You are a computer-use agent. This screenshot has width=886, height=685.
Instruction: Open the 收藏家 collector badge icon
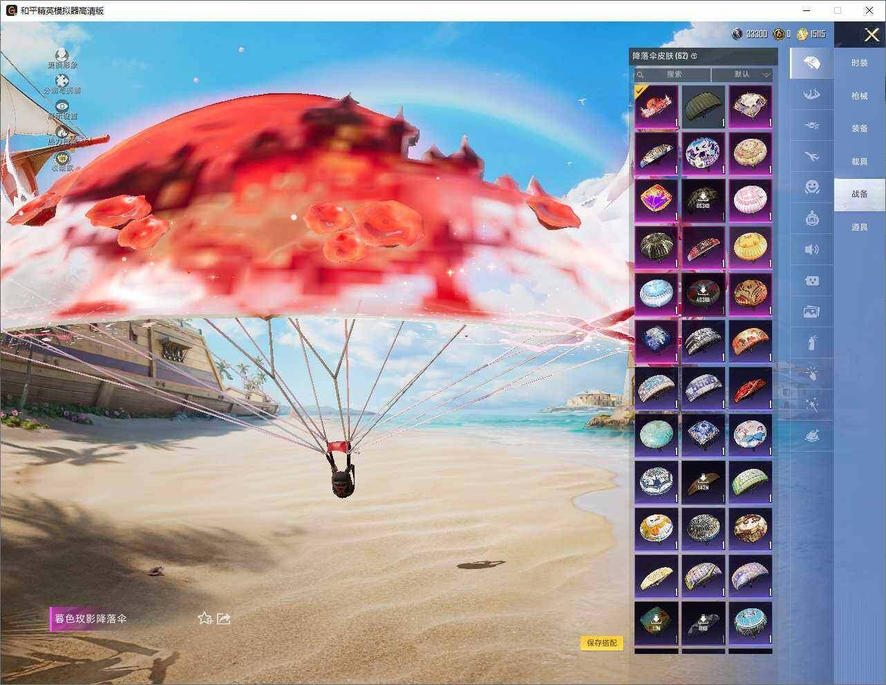(62, 158)
